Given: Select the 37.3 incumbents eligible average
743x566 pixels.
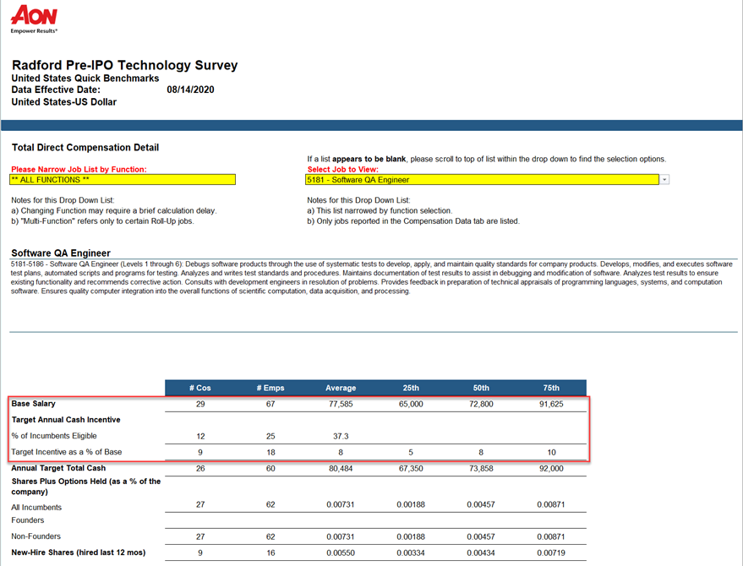Looking at the screenshot, I should [341, 436].
